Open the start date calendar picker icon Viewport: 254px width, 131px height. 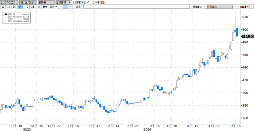[16, 3]
